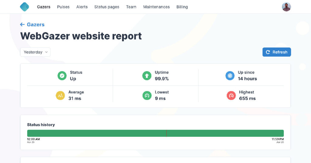311x163 pixels.
Task: Click the 'Status history' heading
Action: (41, 125)
